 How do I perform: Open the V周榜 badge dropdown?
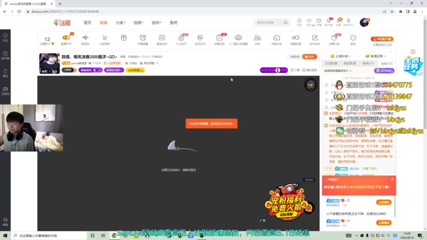[69, 70]
